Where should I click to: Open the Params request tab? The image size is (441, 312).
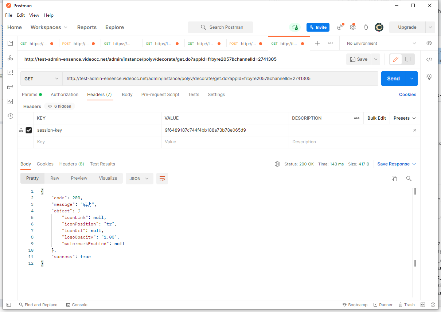(32, 95)
